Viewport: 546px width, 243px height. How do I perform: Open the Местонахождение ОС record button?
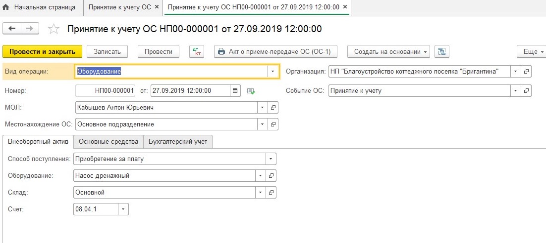(273, 124)
